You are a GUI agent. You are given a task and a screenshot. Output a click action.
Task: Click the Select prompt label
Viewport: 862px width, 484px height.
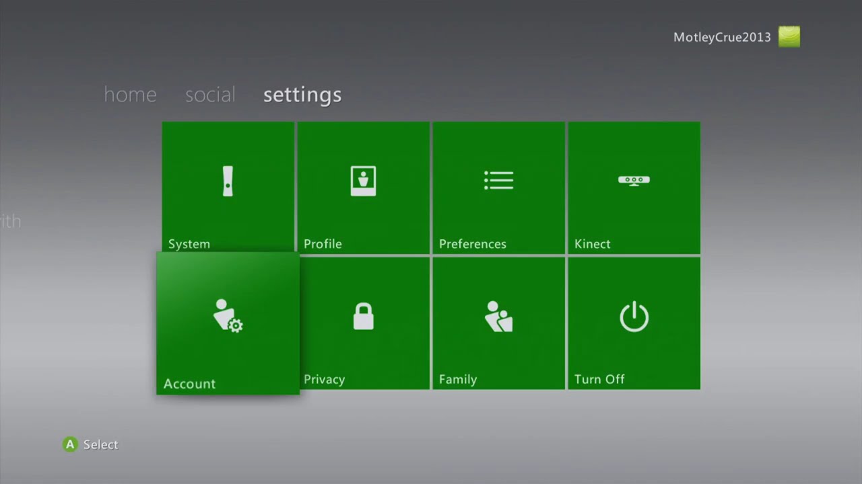tap(100, 444)
